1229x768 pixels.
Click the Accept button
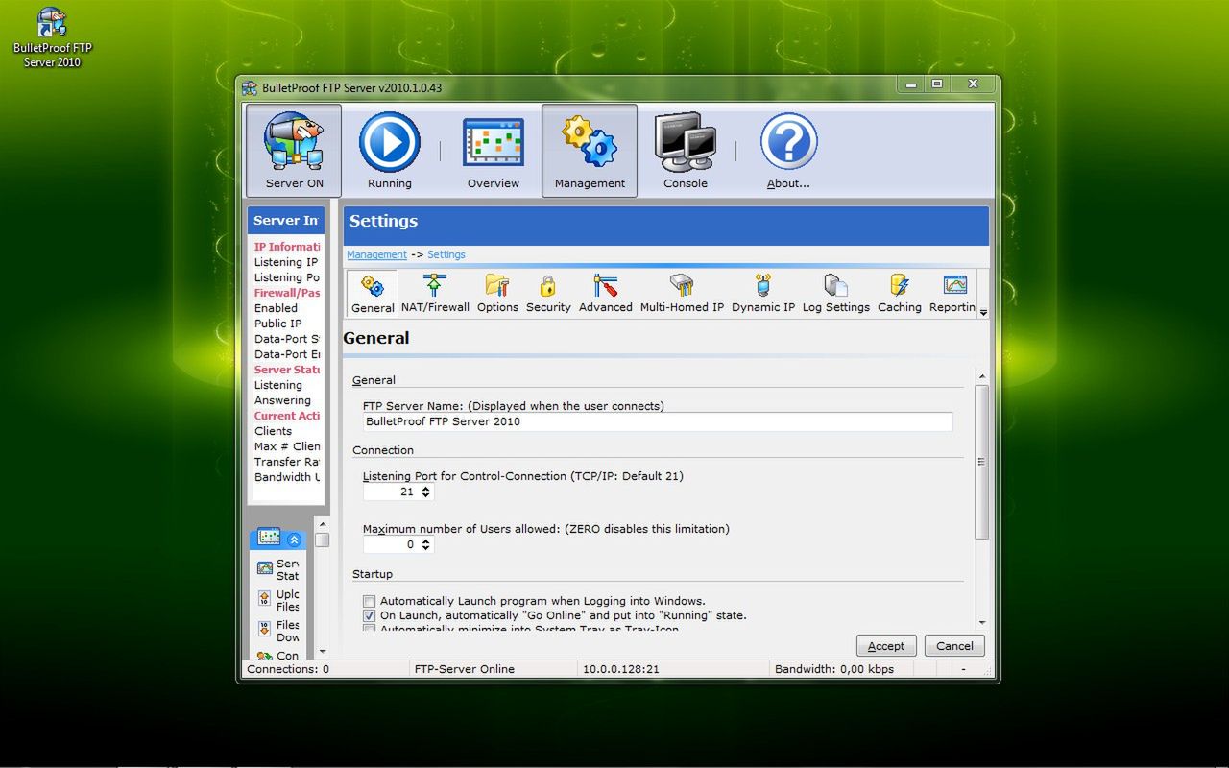[x=886, y=646]
